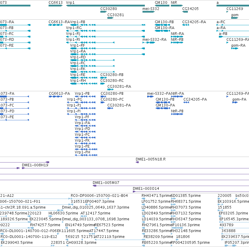
Task: Select the mei-S332 gene span
Action: pos(149,12)
